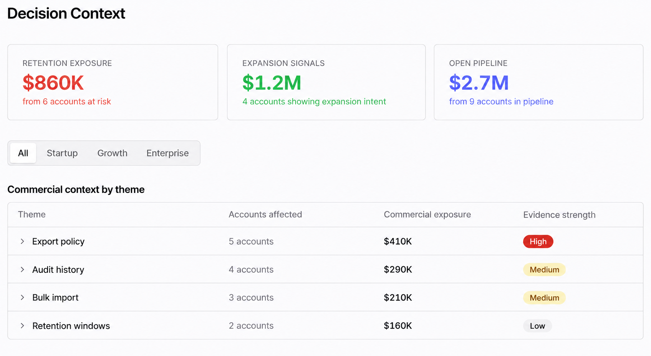651x356 pixels.
Task: Click the 'Commercial context by theme' heading
Action: (x=76, y=190)
